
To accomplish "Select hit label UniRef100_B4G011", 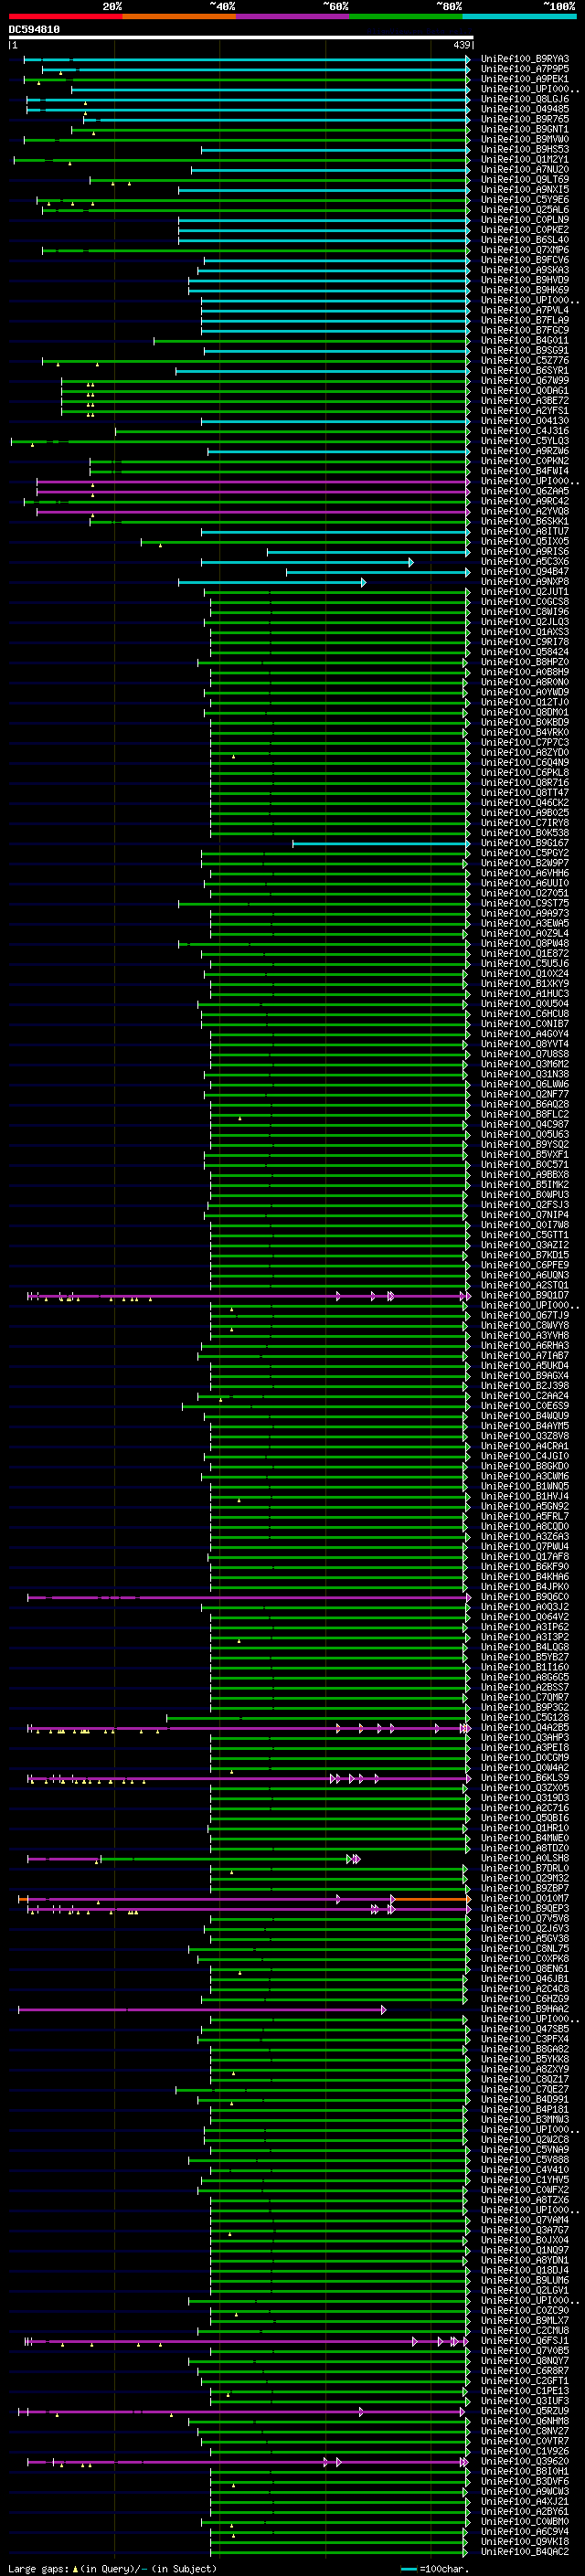I will [525, 341].
